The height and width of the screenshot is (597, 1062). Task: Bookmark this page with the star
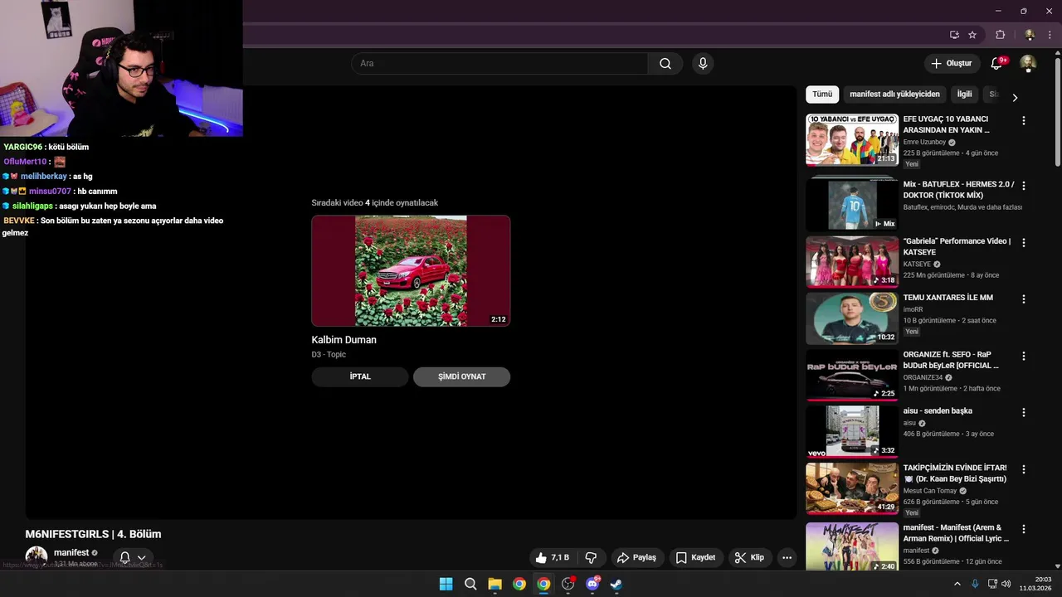(972, 35)
